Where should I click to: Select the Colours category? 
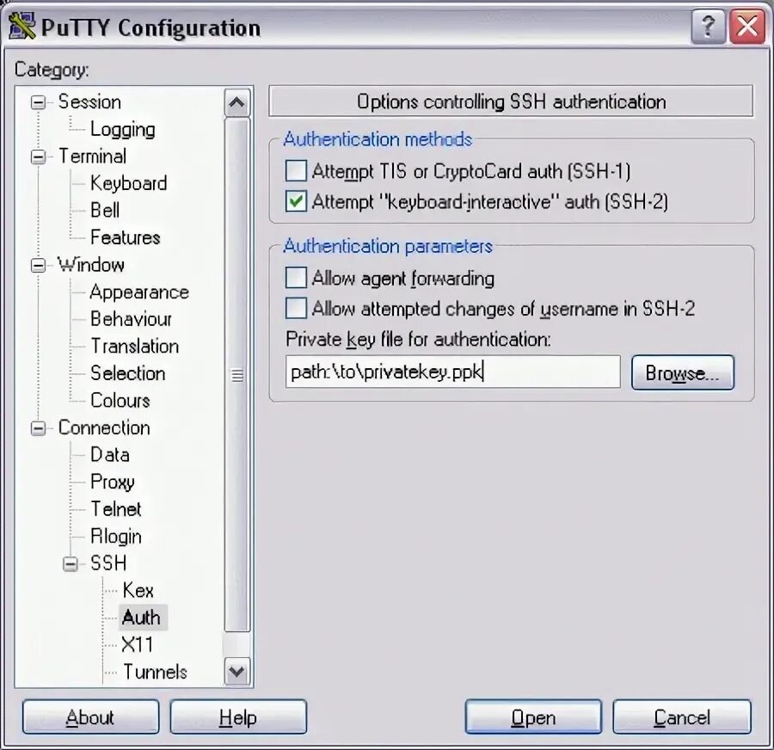coord(120,401)
